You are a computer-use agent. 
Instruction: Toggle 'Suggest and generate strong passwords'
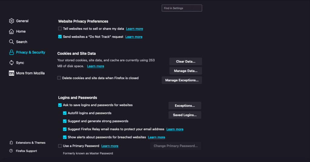65,121
